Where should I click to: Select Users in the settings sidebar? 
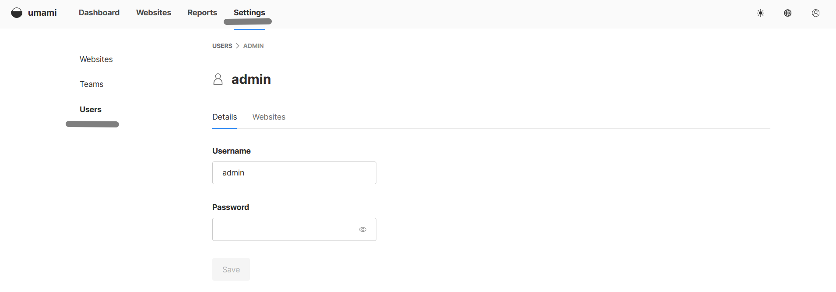pos(91,110)
